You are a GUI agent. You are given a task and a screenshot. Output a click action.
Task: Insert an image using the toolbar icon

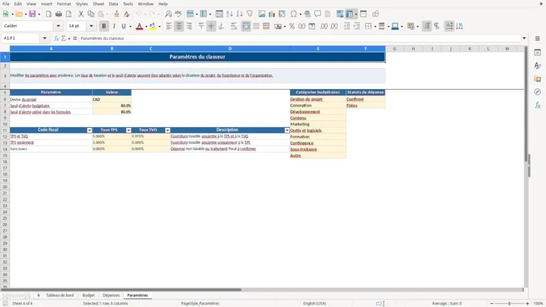(262, 14)
